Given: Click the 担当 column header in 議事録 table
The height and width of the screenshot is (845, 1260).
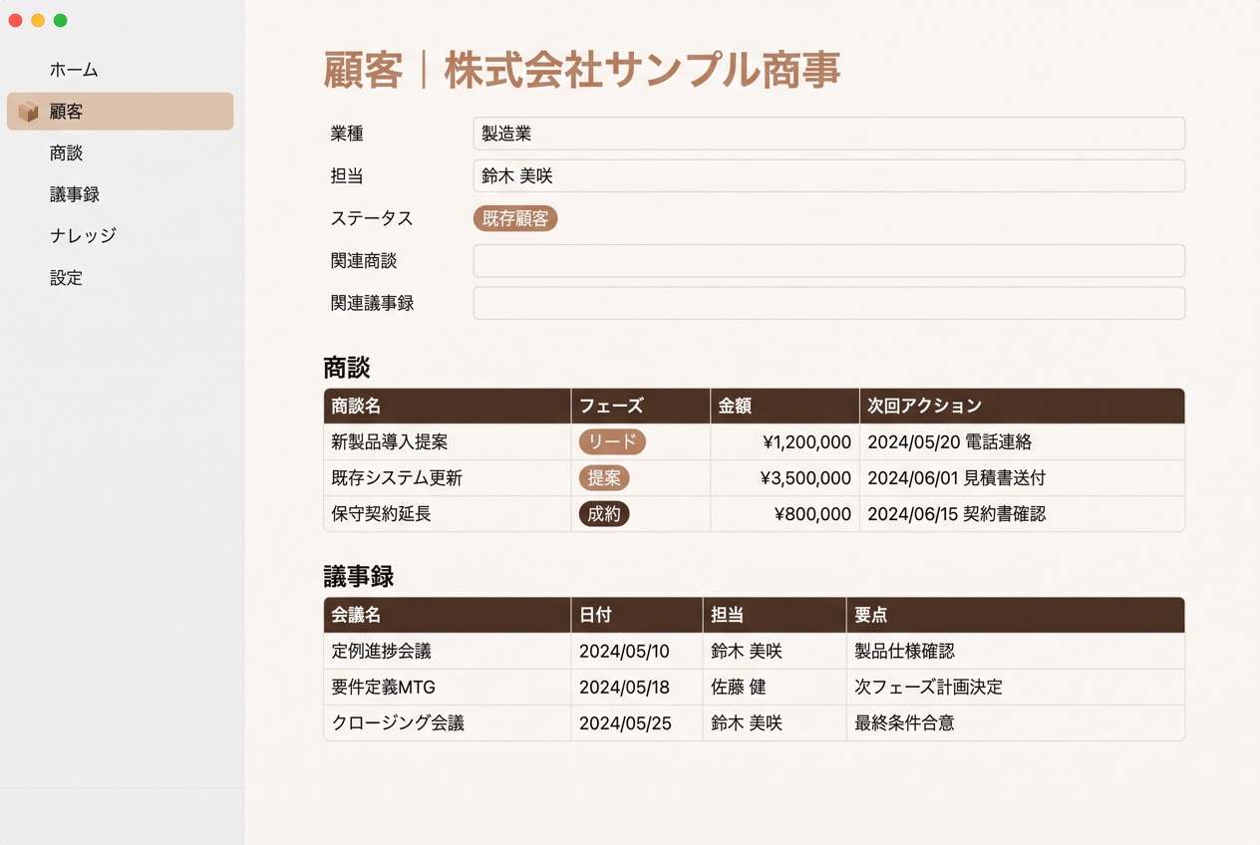Looking at the screenshot, I should pos(775,615).
